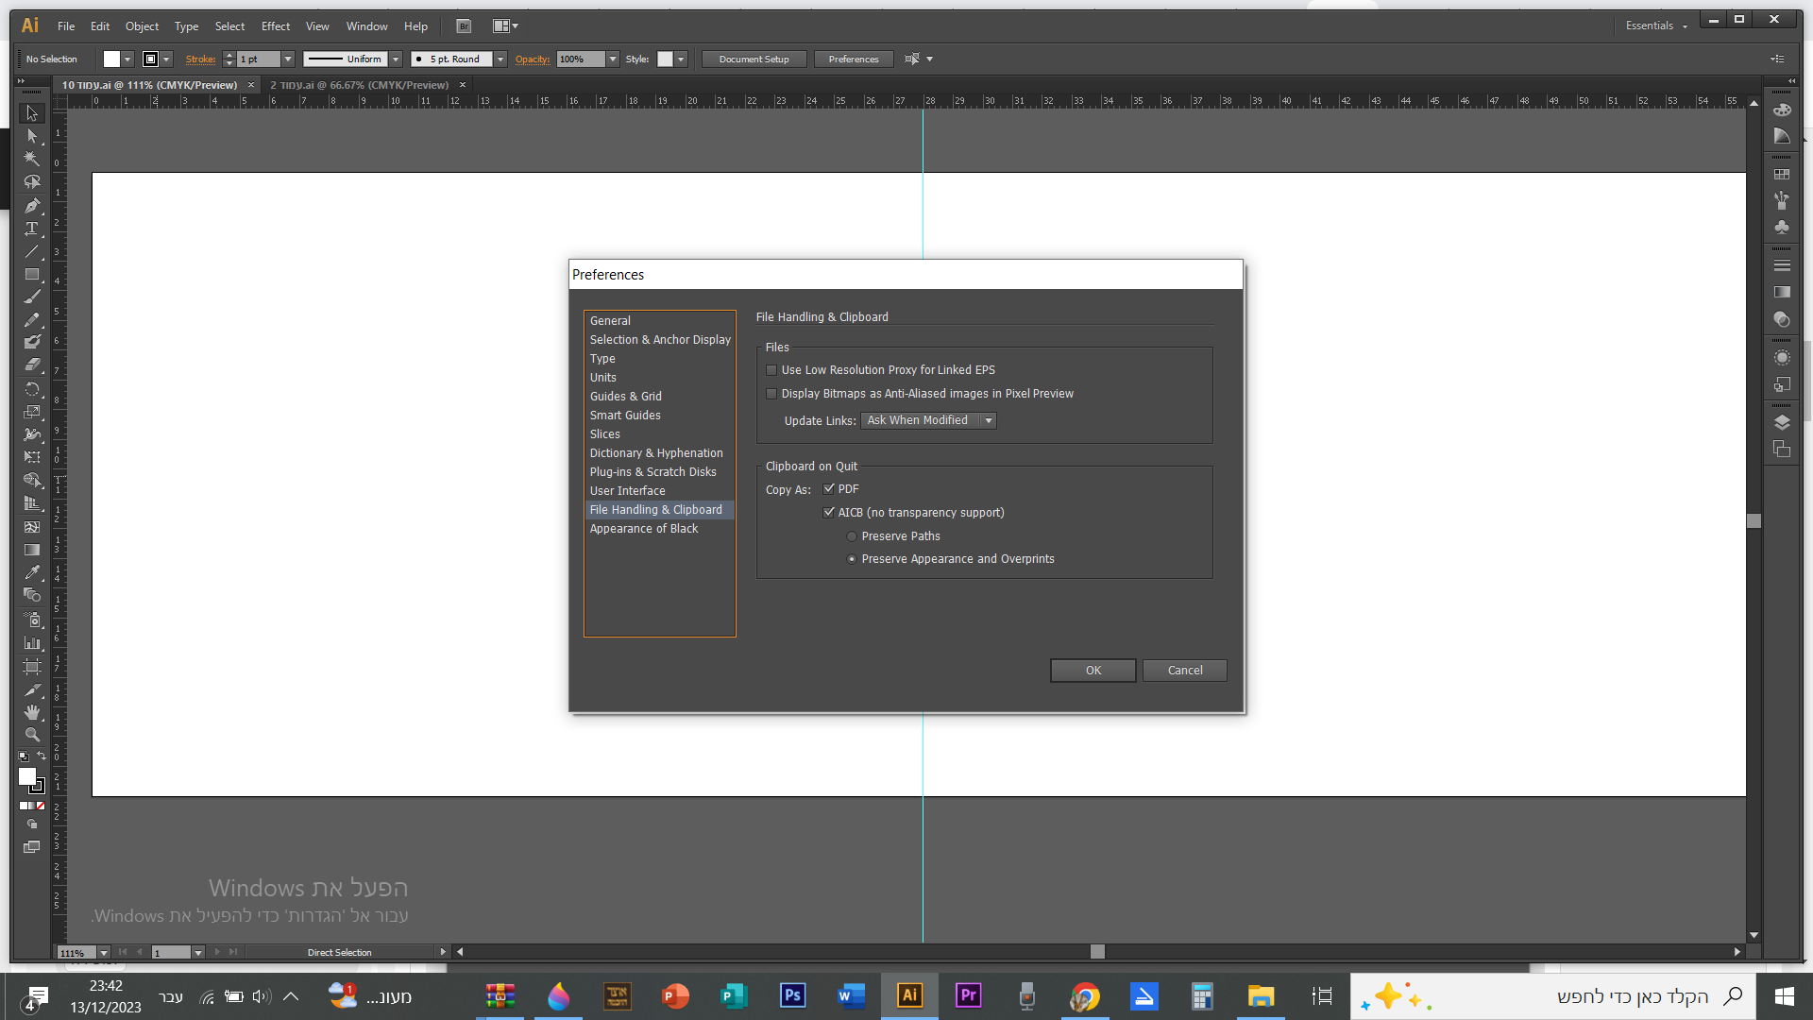The height and width of the screenshot is (1020, 1813).
Task: Select the Pen tool in toolbar
Action: tap(31, 205)
